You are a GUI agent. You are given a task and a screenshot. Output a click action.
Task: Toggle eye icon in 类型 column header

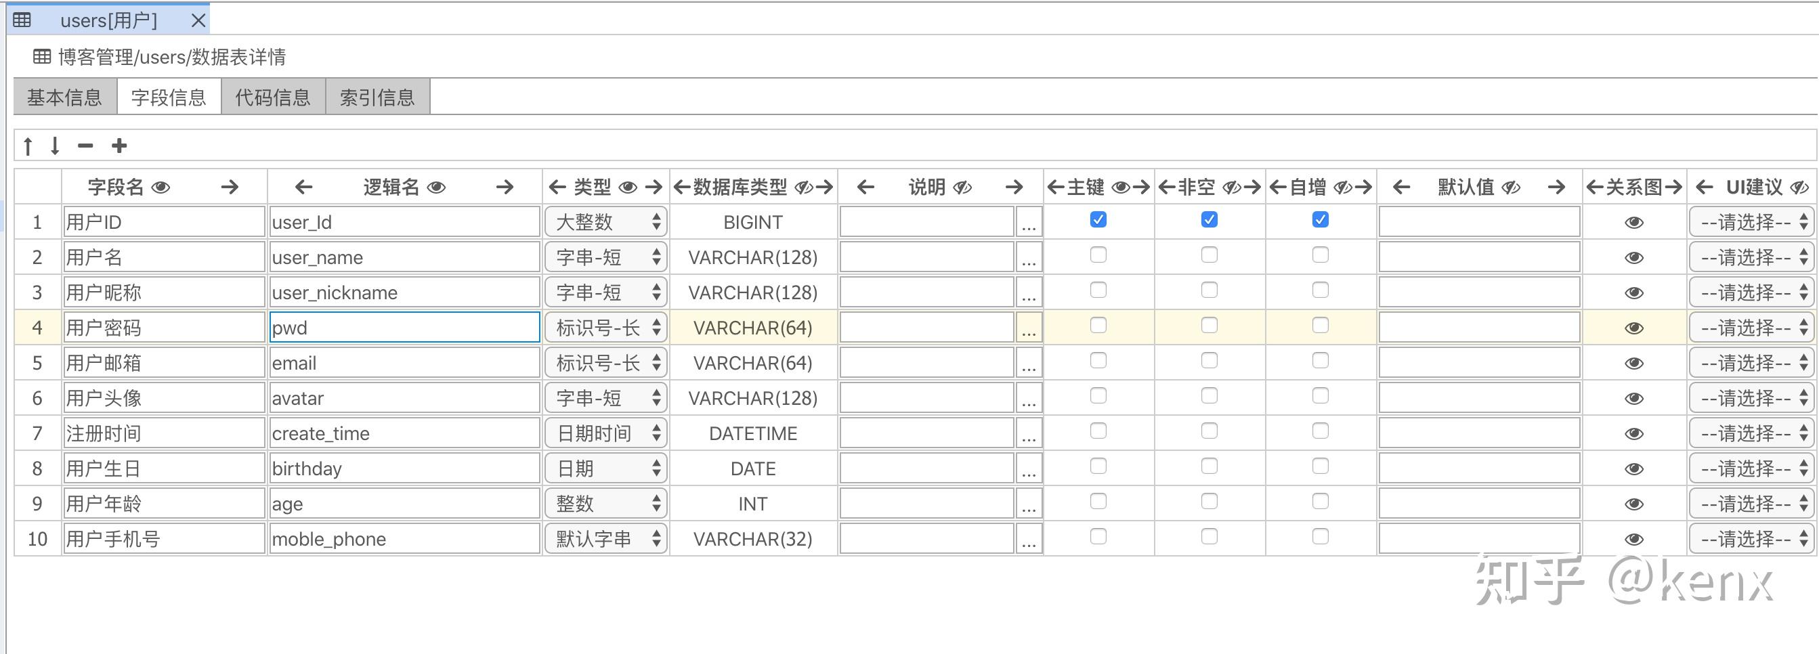[628, 187]
